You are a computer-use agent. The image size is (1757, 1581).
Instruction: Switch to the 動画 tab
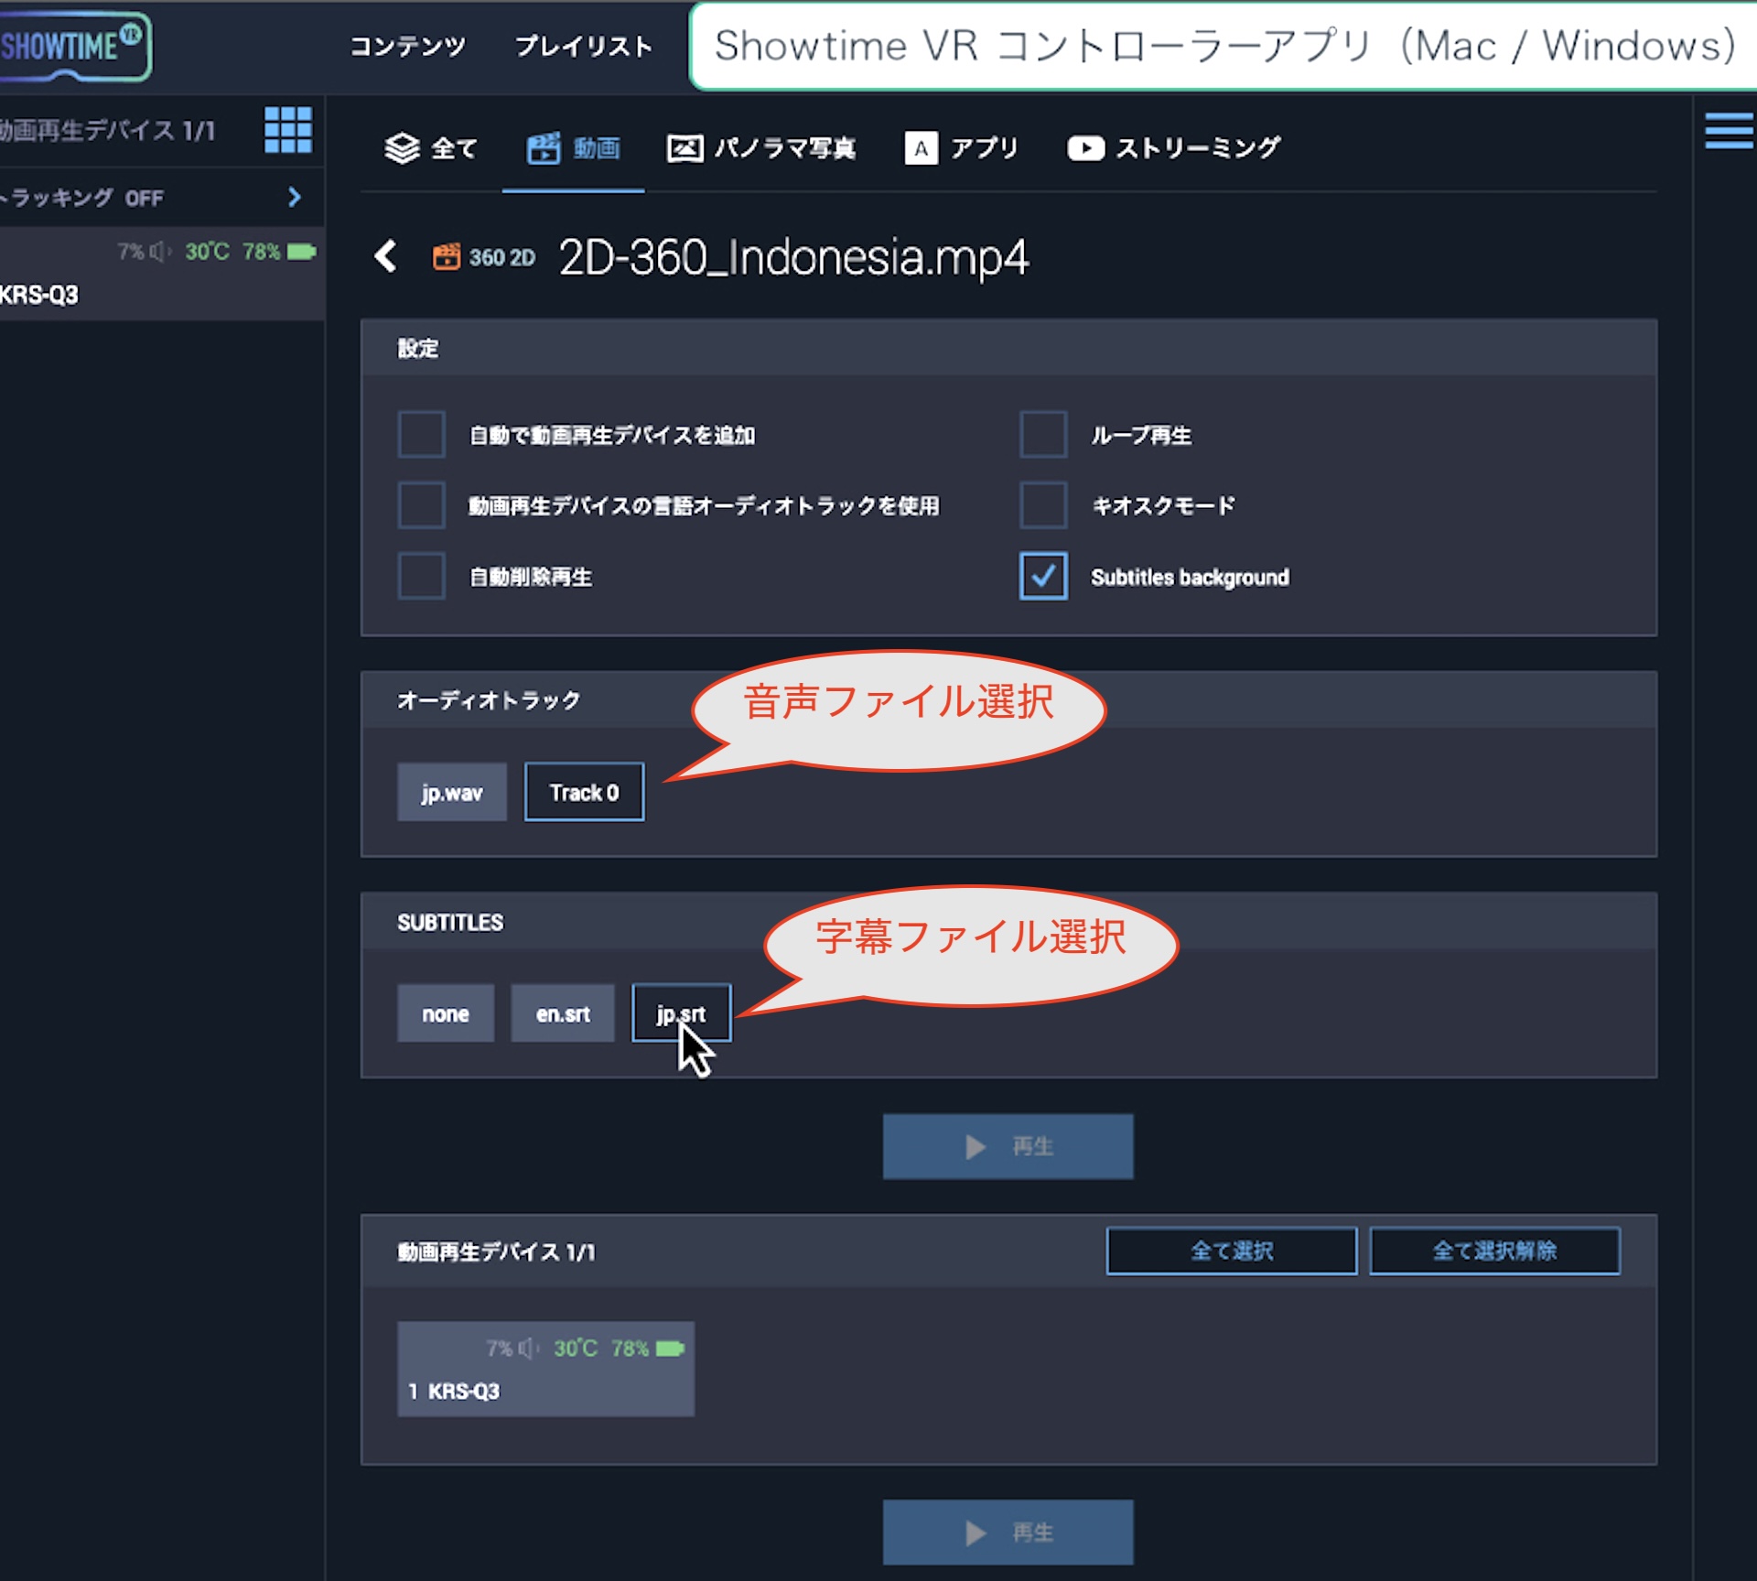coord(573,147)
